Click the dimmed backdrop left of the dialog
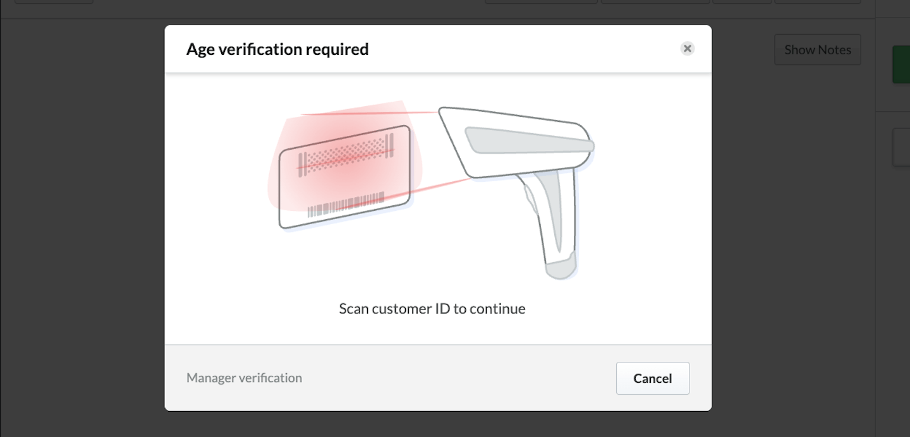Screen dimensions: 910x437 (82, 221)
